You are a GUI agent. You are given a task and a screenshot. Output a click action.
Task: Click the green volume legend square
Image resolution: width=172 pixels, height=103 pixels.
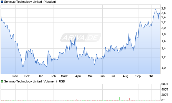tap(2, 81)
